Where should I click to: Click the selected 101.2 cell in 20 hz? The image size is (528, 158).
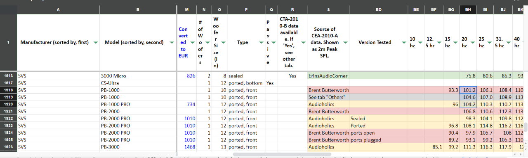pyautogui.click(x=468, y=90)
